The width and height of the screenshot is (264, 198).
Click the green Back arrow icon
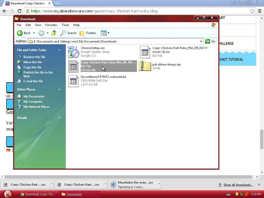point(20,33)
